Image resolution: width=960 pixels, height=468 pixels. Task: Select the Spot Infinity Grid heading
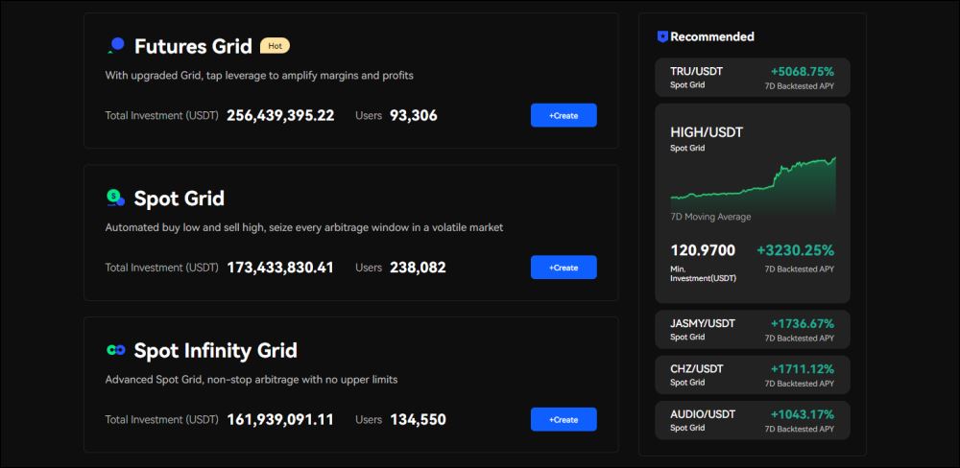click(x=215, y=351)
